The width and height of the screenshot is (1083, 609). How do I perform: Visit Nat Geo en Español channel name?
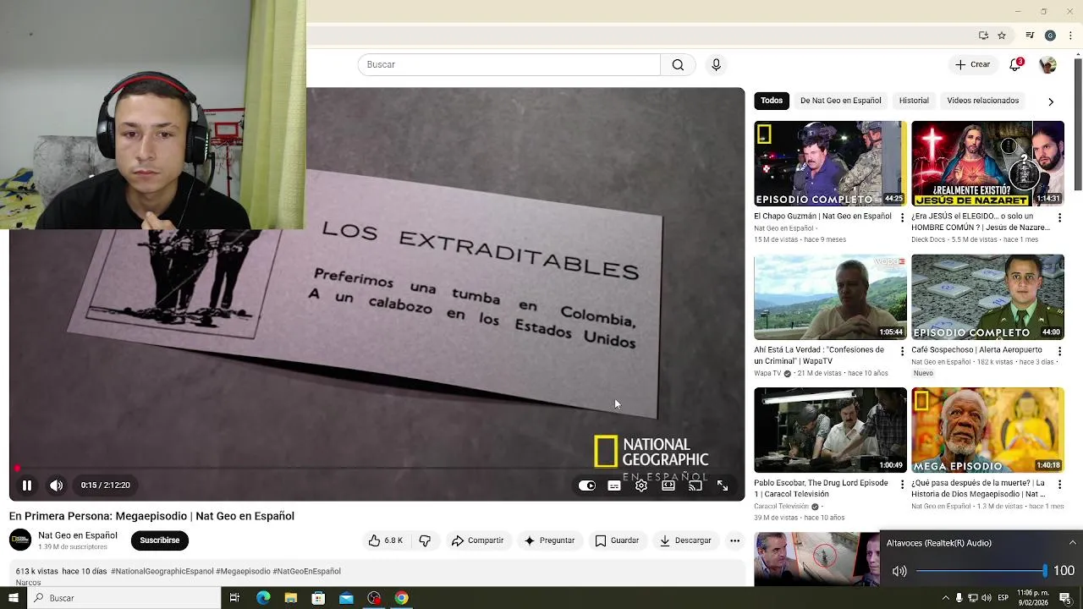tap(78, 535)
